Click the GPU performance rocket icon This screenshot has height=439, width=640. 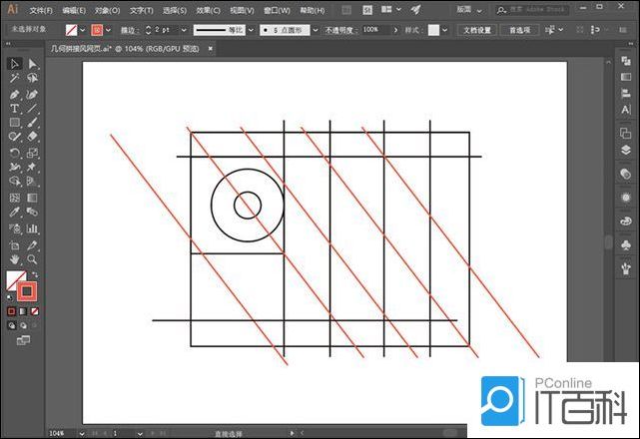[x=416, y=10]
